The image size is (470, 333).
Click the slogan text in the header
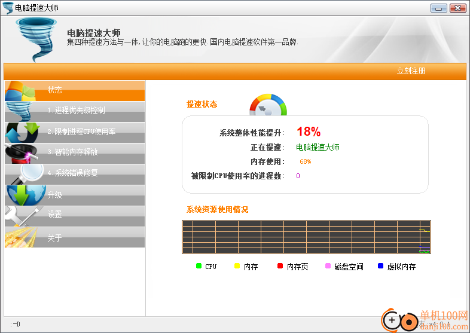(x=182, y=42)
